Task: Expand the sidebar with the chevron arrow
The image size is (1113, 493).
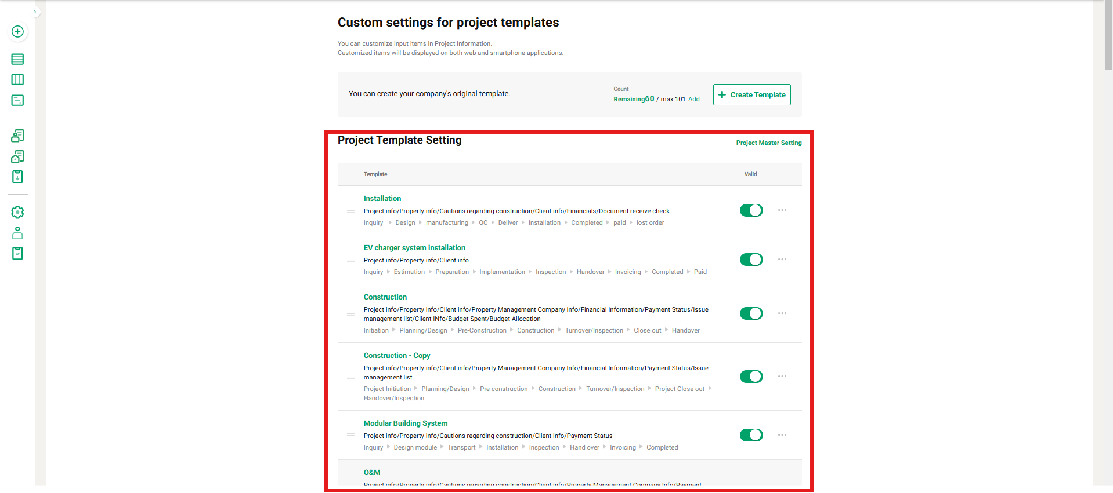Action: click(x=35, y=12)
